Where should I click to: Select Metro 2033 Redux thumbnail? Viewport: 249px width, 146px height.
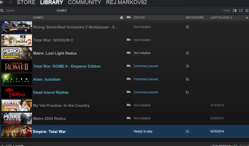(x=17, y=119)
